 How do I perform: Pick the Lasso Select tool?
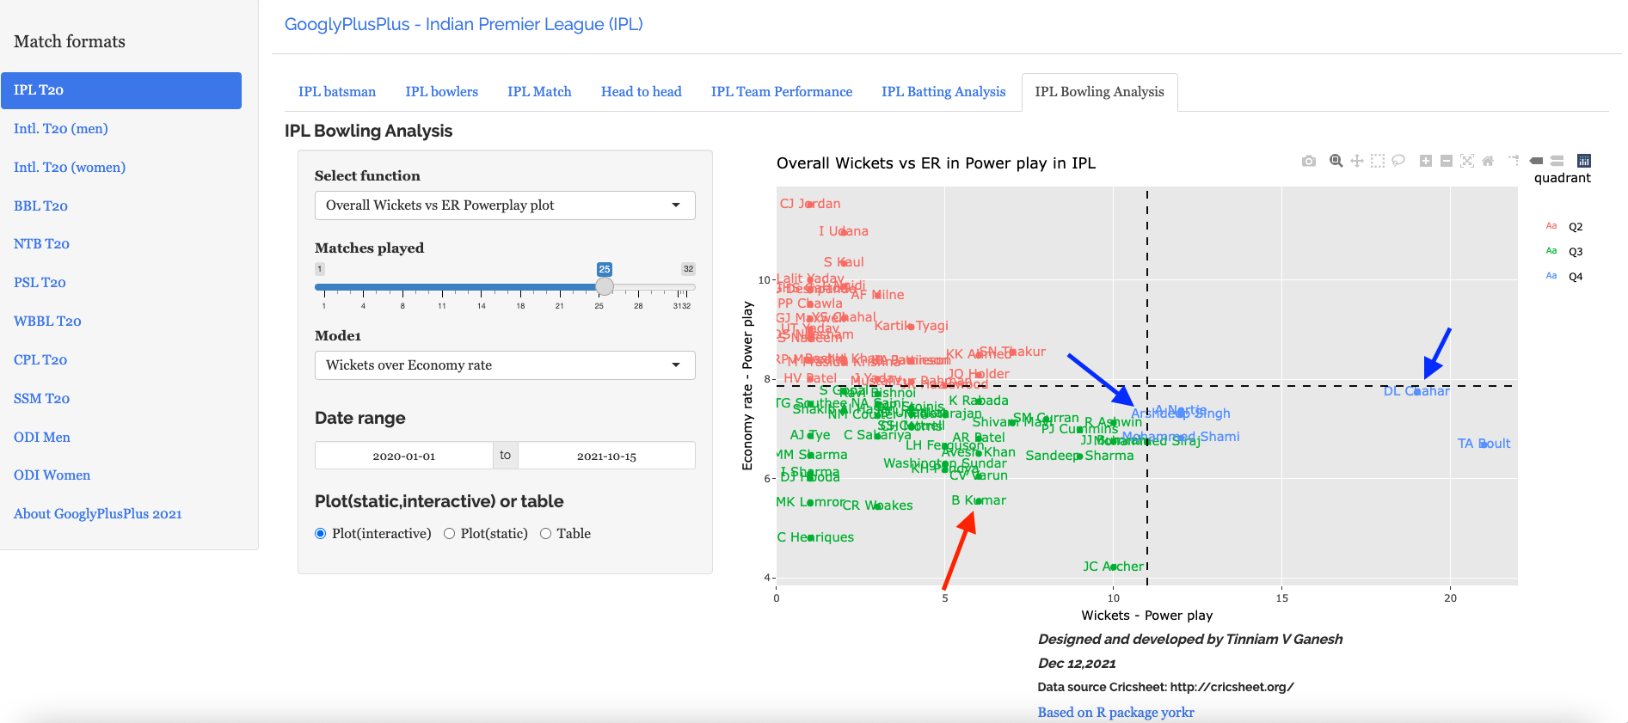pos(1398,161)
